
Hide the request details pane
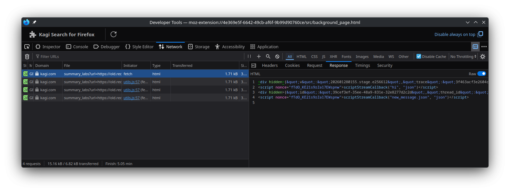tap(254, 66)
